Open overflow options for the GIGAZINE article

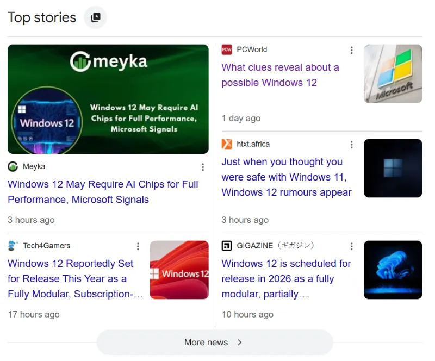coord(352,246)
